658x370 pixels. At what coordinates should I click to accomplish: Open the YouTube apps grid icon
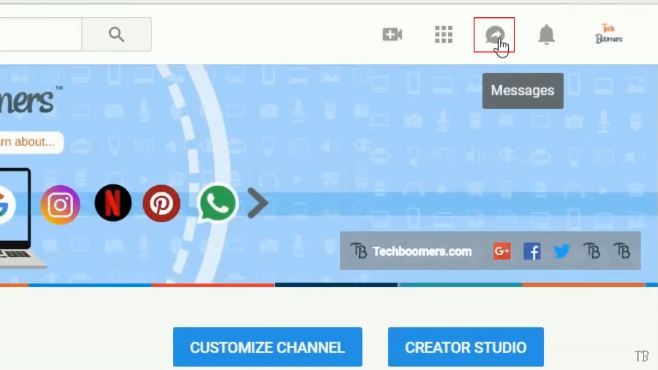(443, 34)
